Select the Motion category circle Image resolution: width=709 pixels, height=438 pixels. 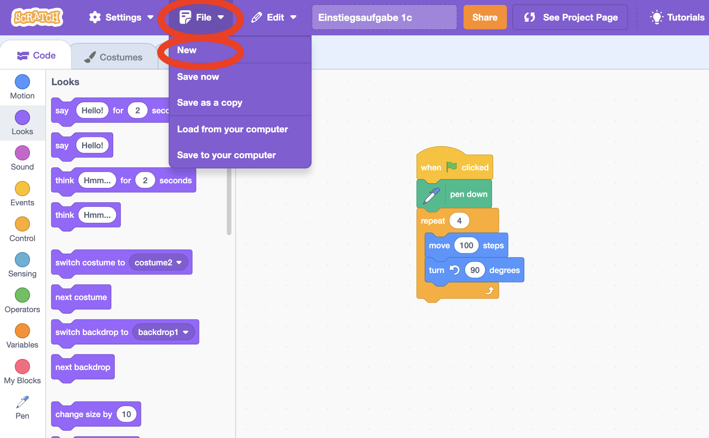click(22, 82)
